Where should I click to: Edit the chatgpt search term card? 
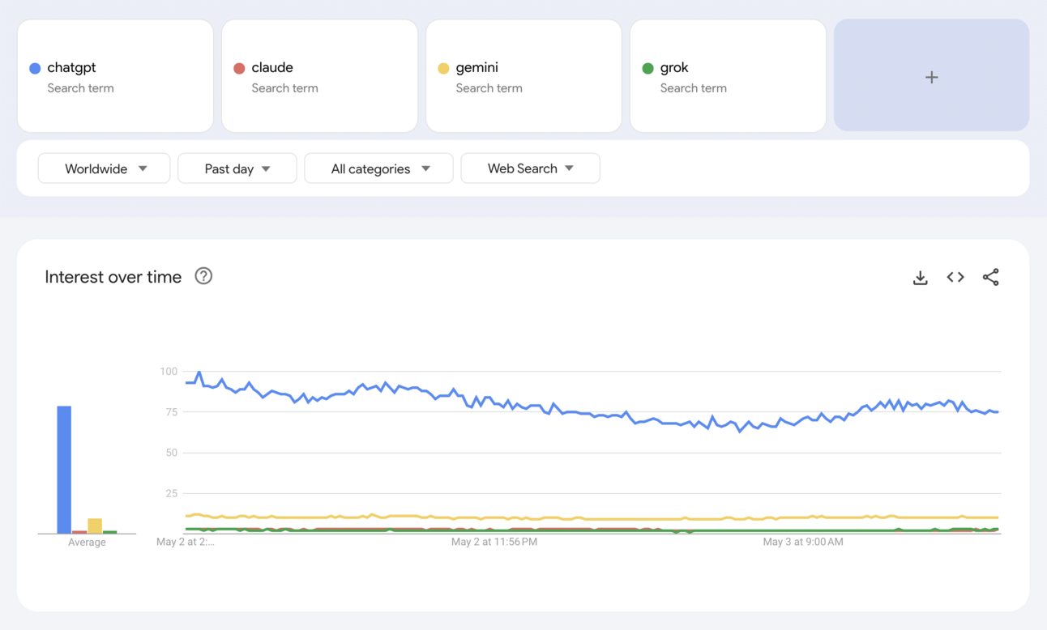tap(115, 76)
